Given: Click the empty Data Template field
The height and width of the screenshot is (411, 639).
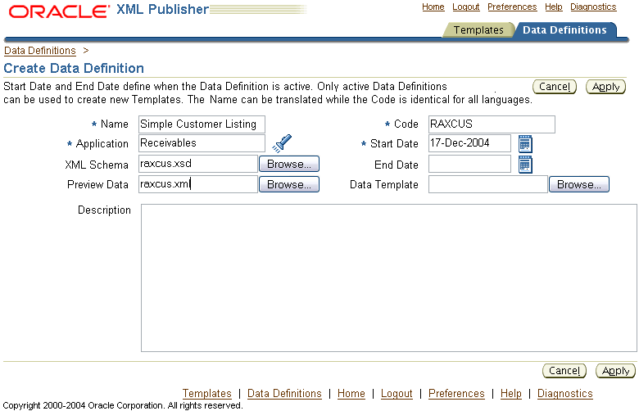Looking at the screenshot, I should (x=488, y=184).
